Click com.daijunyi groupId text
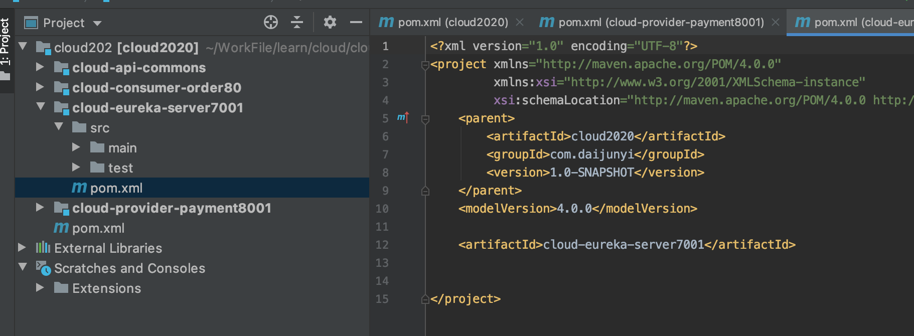 tap(592, 154)
